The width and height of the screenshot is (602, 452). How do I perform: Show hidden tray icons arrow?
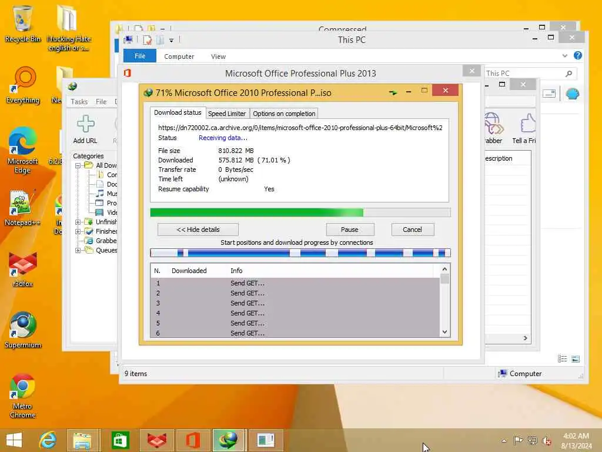[x=504, y=441]
